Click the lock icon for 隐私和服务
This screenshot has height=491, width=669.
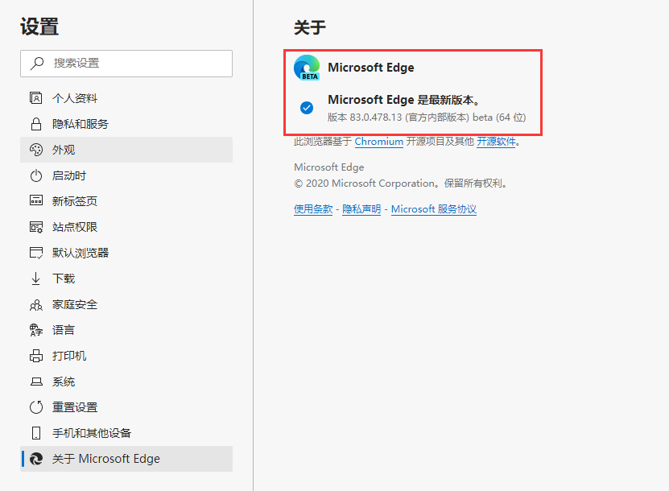click(x=35, y=124)
